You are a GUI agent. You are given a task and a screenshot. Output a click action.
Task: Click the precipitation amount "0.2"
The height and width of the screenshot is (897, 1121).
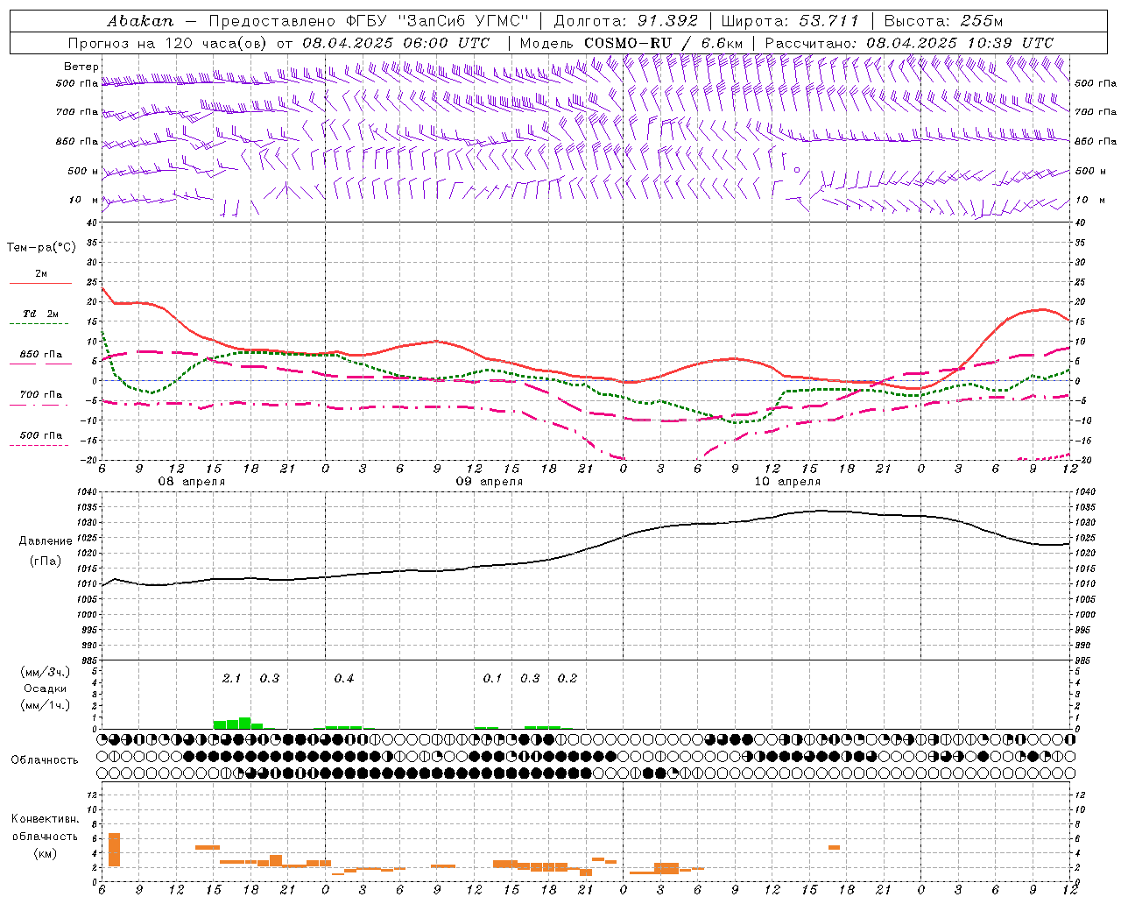(x=568, y=678)
